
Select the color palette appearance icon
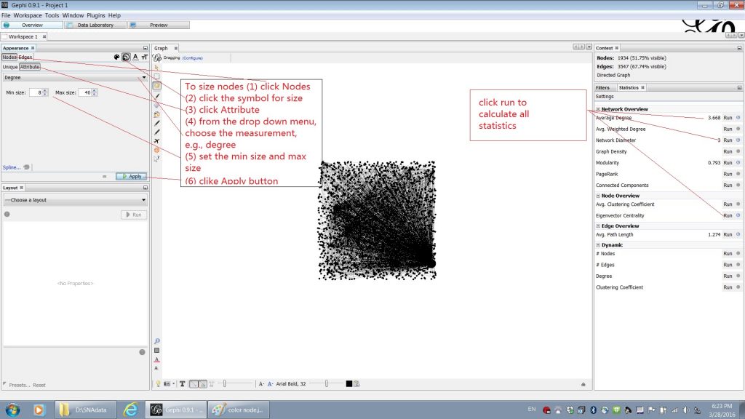click(x=116, y=57)
